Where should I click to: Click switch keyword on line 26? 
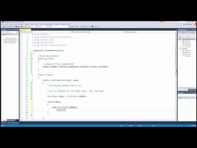pos(51,102)
